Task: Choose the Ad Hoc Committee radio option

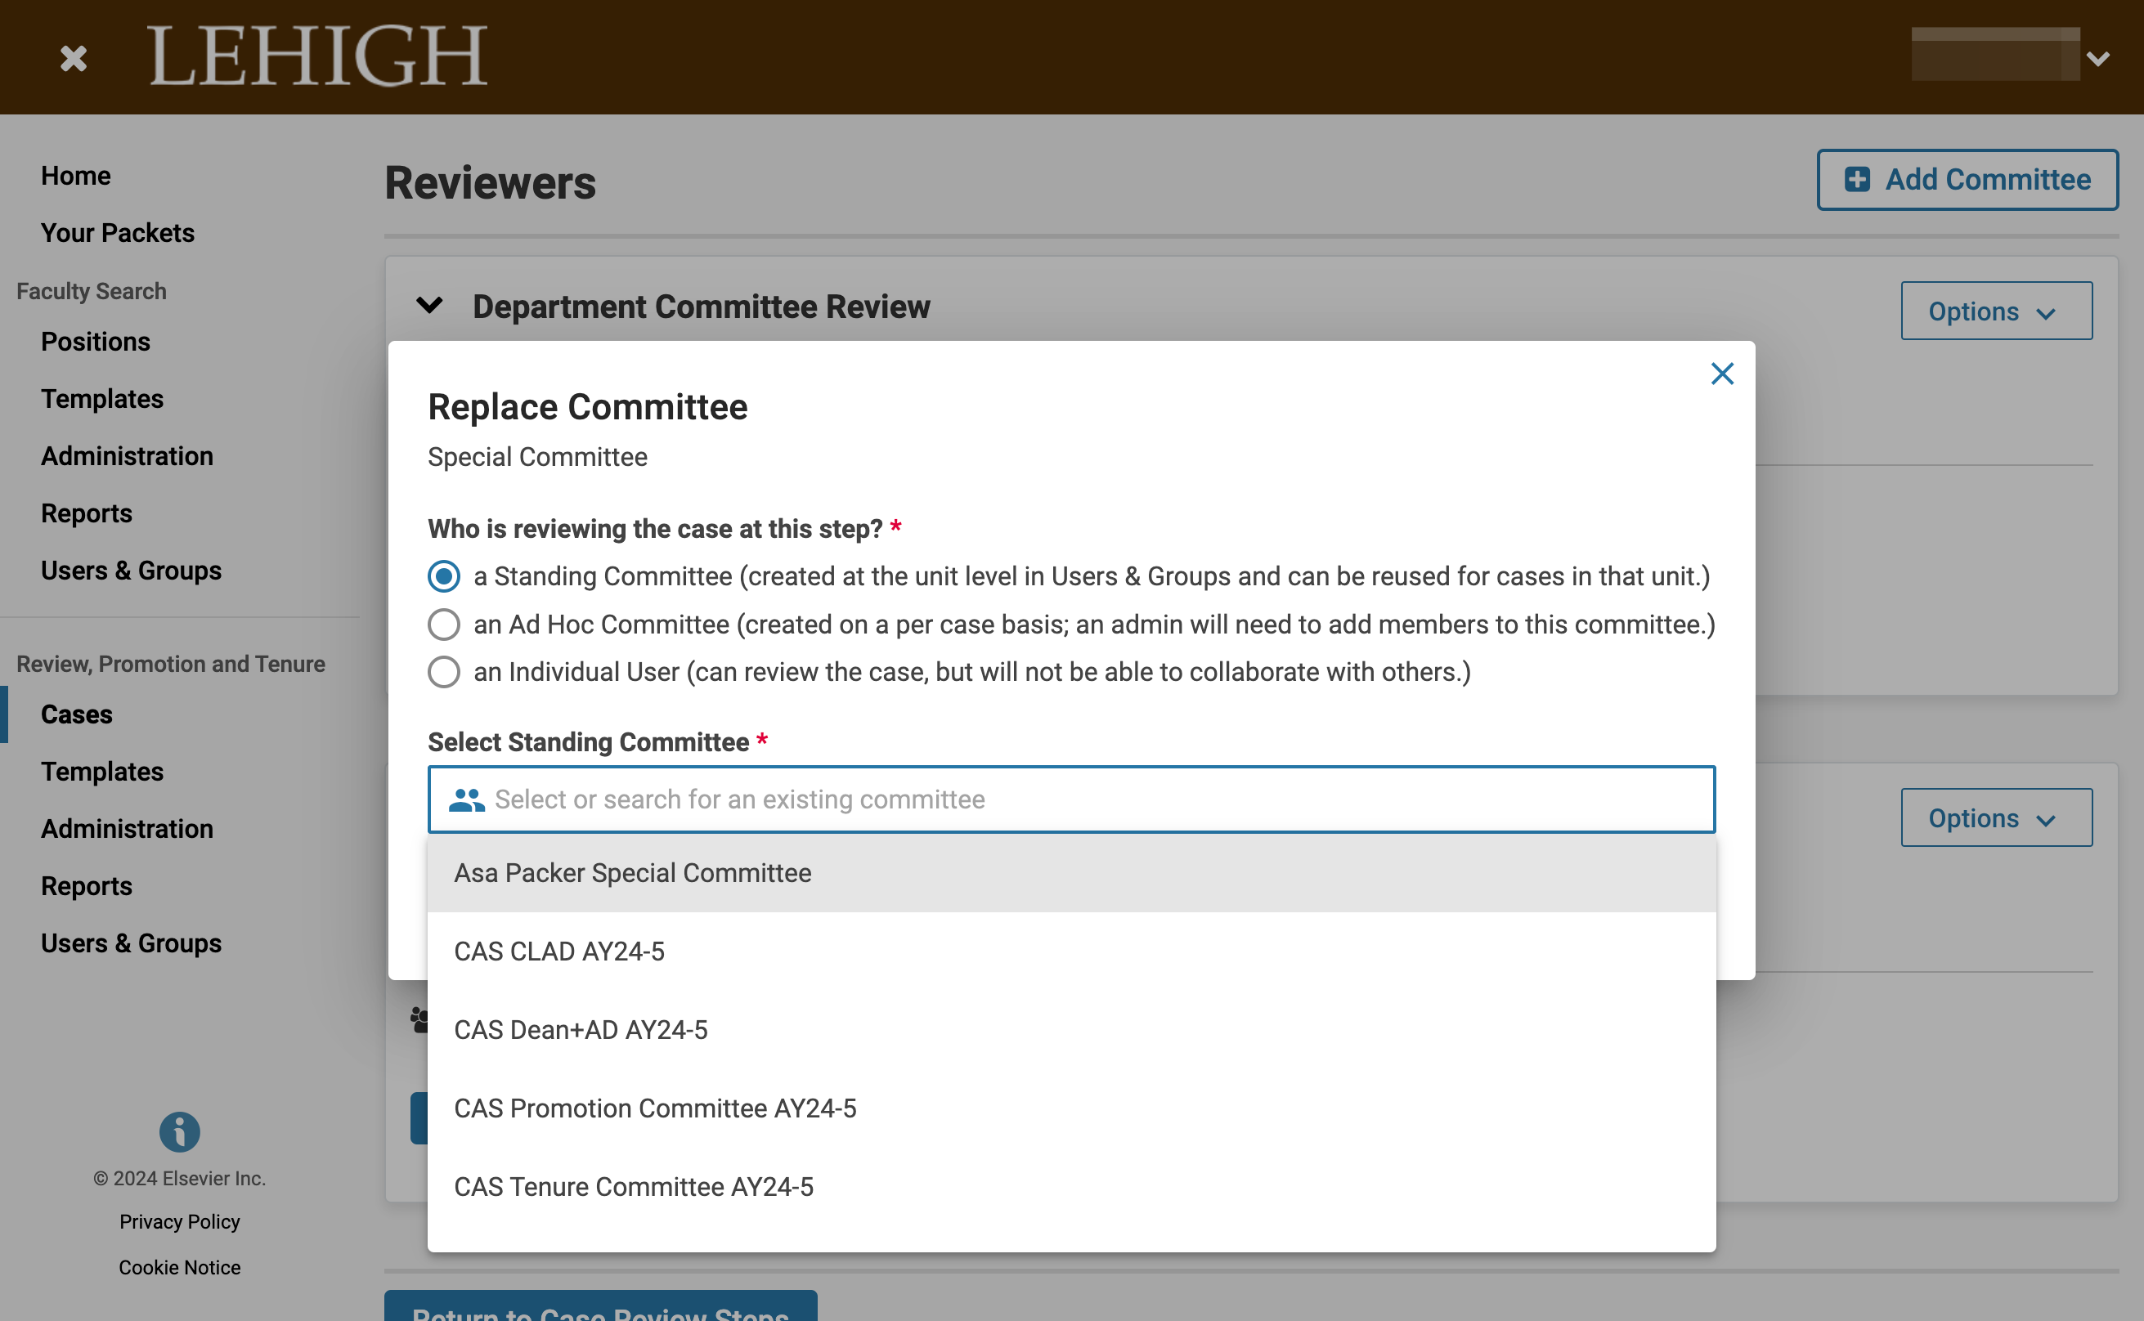Action: point(444,625)
